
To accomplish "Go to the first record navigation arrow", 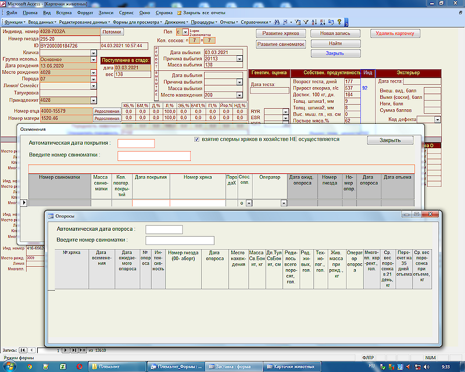I will point(23,350).
